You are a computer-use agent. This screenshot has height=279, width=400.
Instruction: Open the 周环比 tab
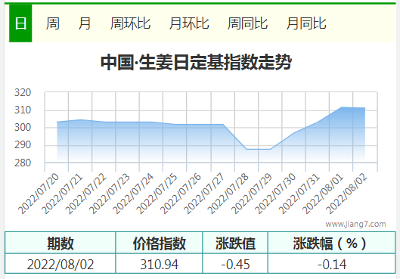pos(130,23)
